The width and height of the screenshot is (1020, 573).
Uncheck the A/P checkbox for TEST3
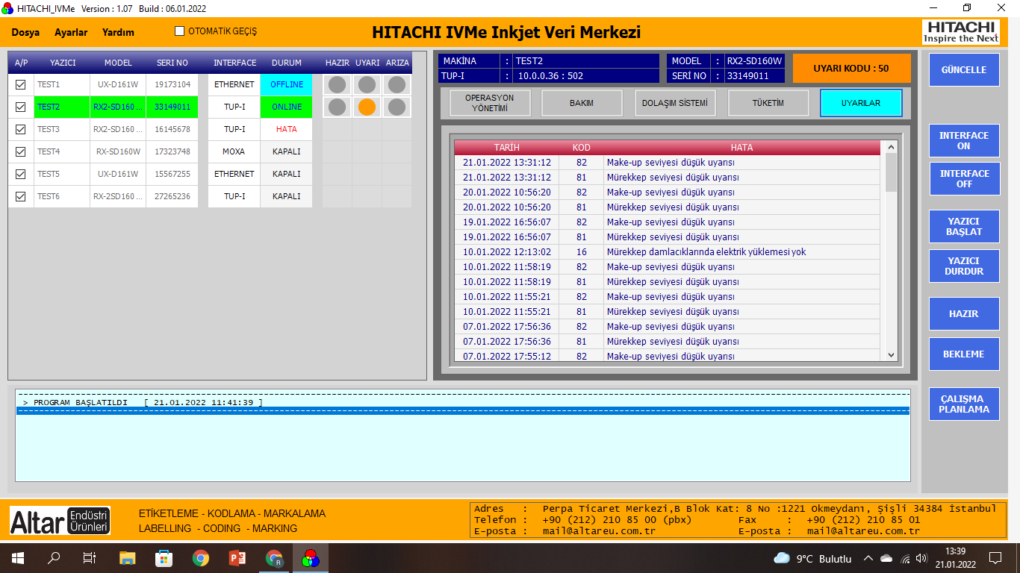21,129
